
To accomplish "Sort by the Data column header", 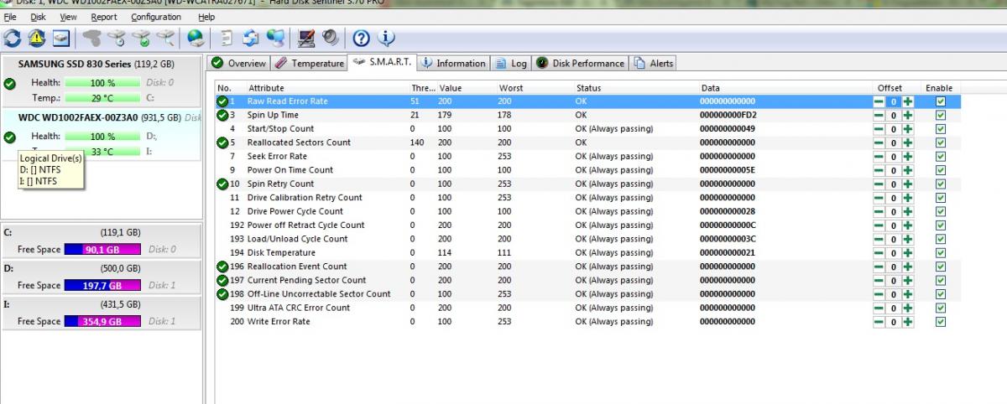I will (x=785, y=88).
